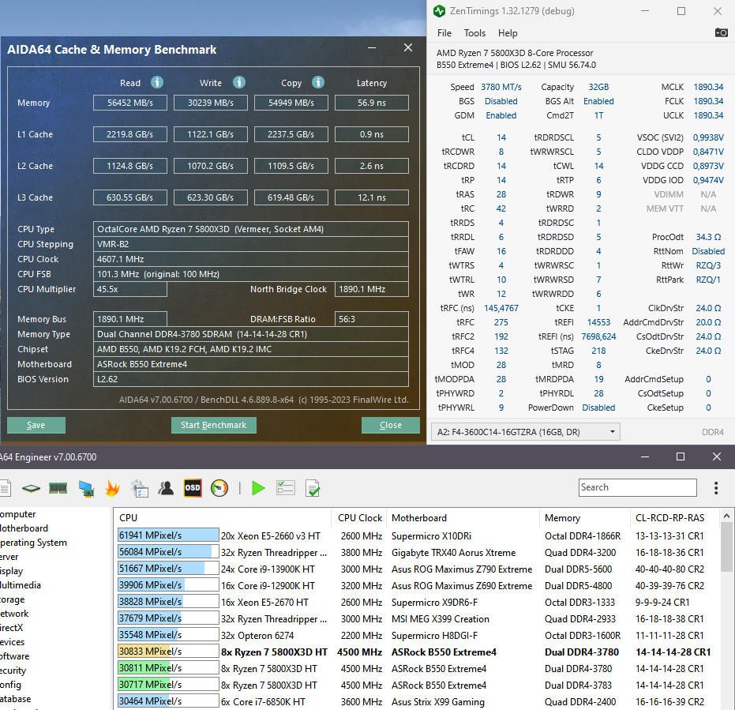Image resolution: width=735 pixels, height=710 pixels.
Task: Open memory module icon in AIDA64 toolbar
Action: point(58,489)
